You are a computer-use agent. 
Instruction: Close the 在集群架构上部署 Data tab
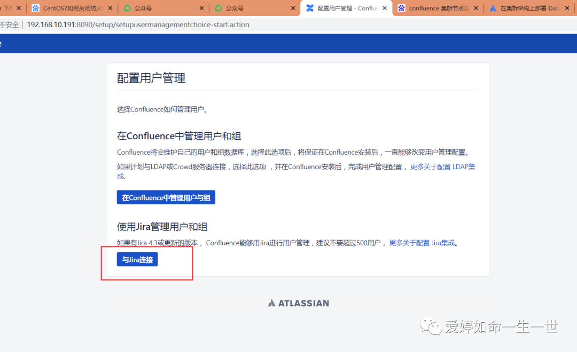coord(567,8)
